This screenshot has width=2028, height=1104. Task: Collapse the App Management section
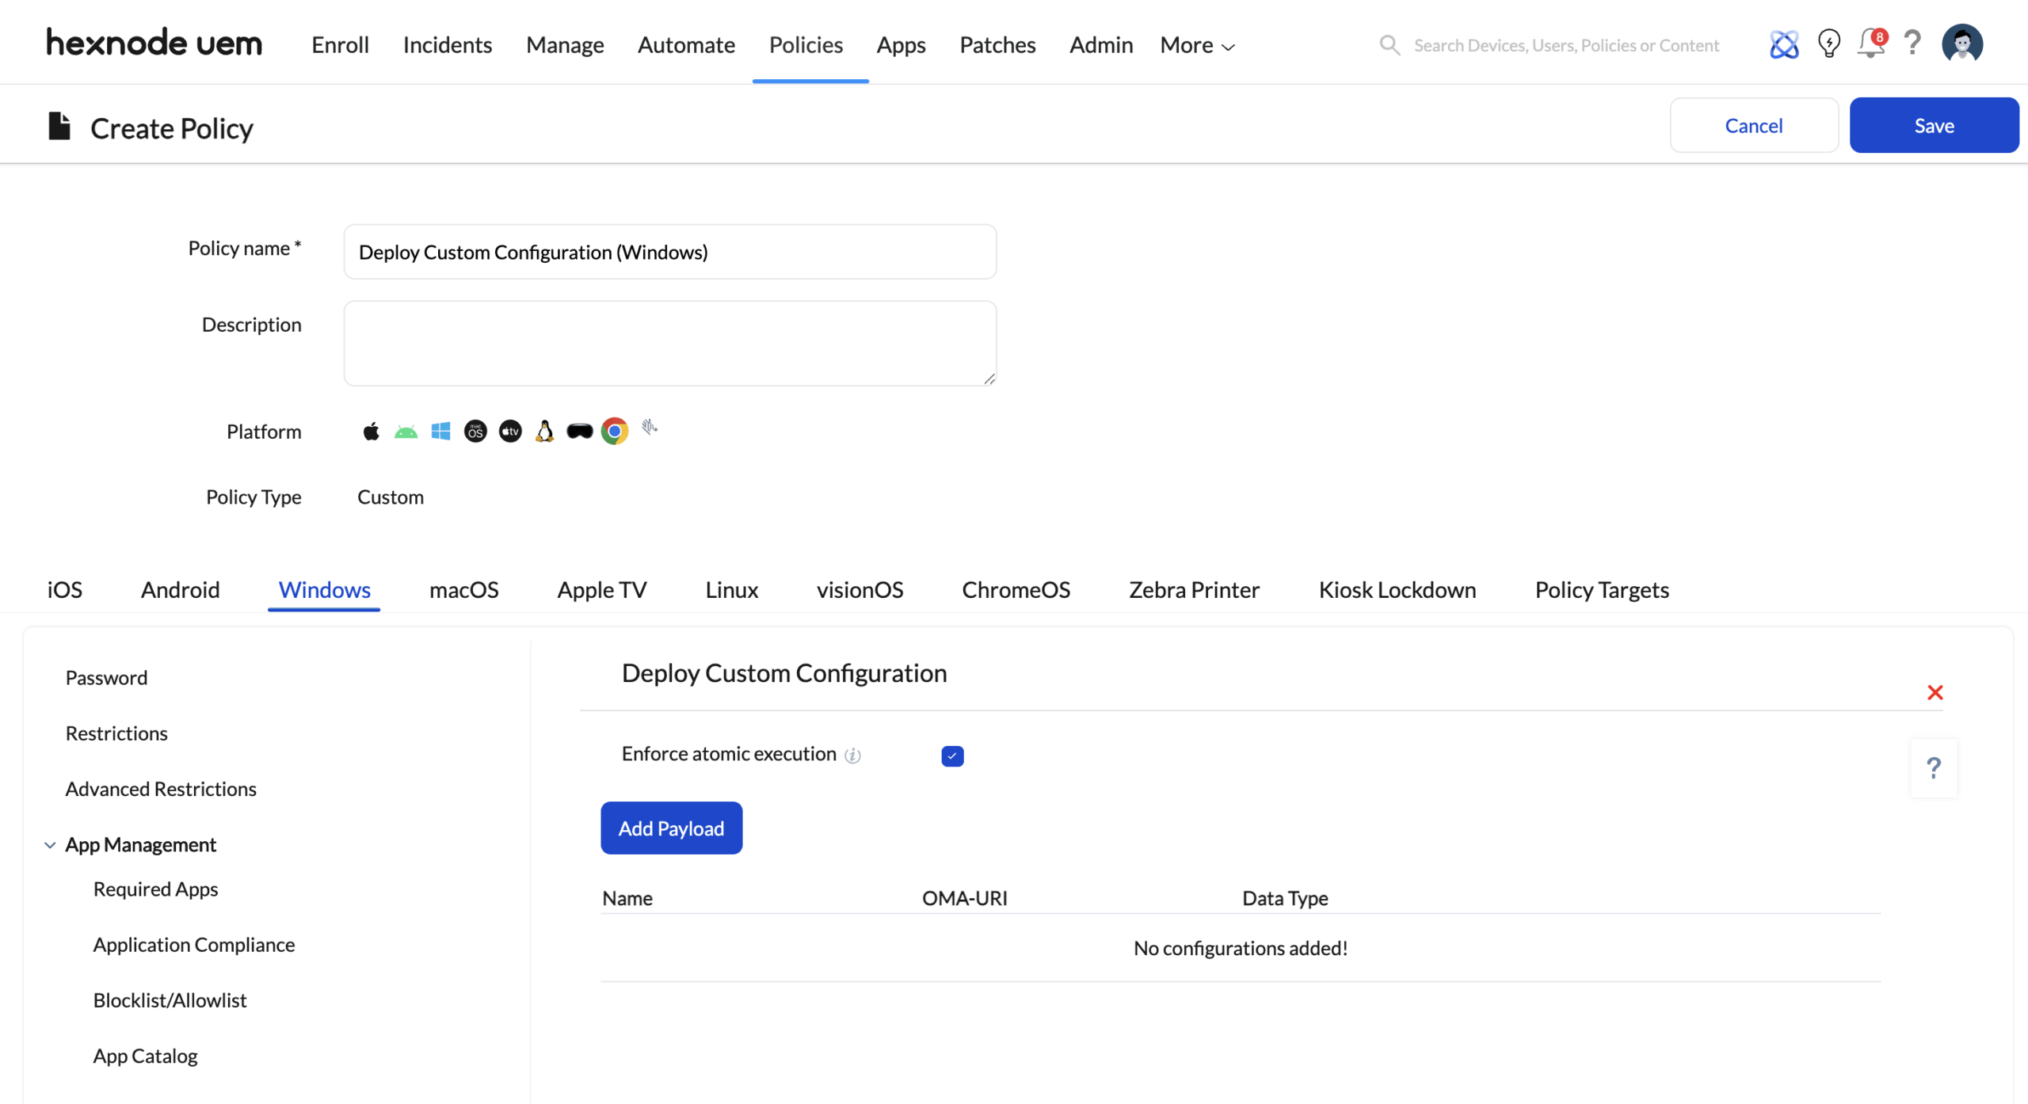[x=50, y=845]
